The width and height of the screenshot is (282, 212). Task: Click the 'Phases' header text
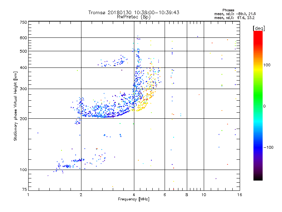pyautogui.click(x=228, y=10)
